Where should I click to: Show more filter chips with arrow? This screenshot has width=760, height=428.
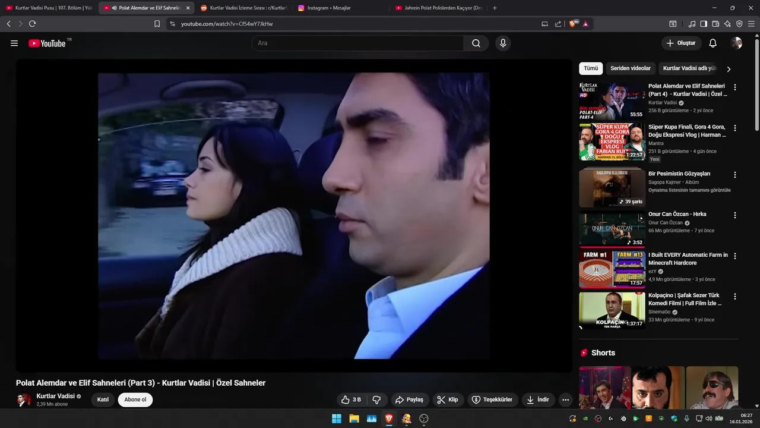tap(729, 69)
